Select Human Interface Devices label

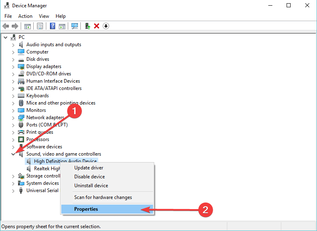[53, 81]
